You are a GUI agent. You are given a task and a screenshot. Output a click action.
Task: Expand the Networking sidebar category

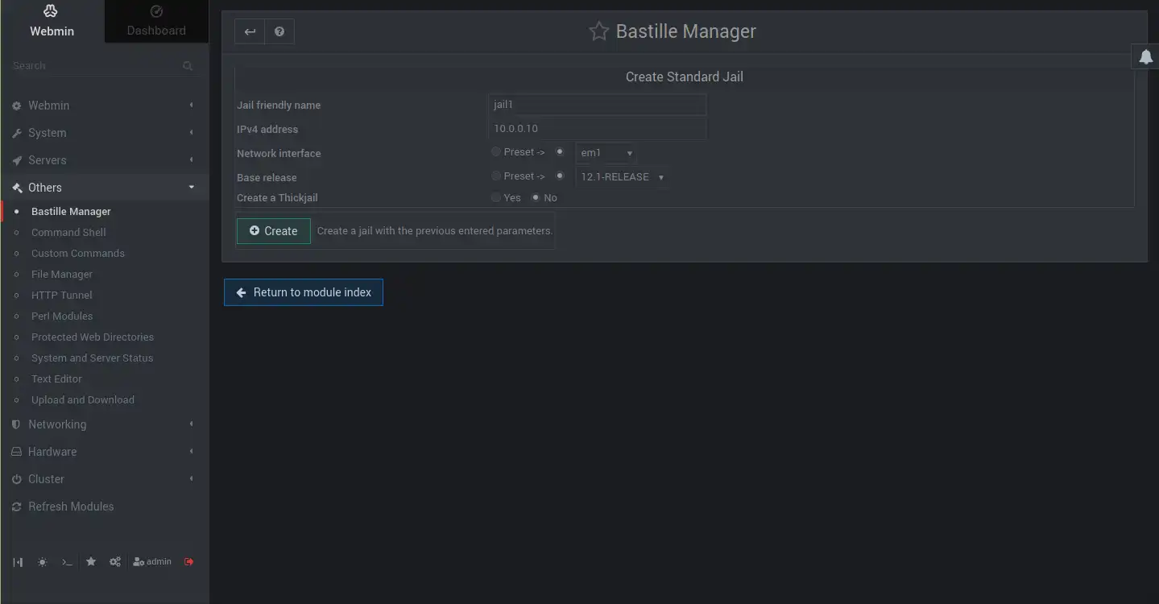point(105,424)
